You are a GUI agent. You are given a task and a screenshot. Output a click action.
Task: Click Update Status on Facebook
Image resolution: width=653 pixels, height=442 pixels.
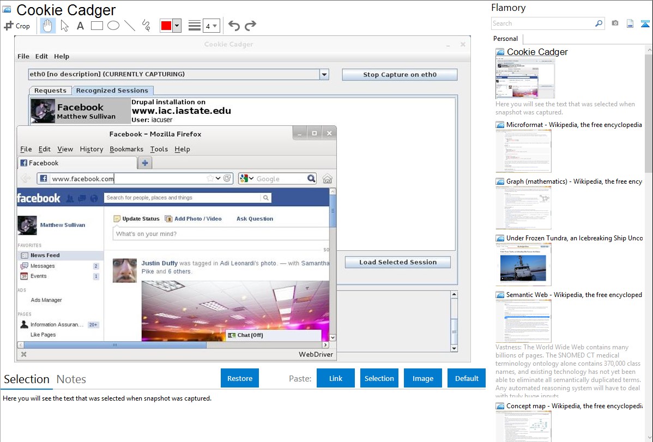(x=137, y=219)
